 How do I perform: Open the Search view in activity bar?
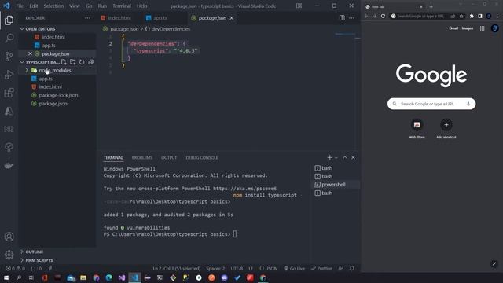tap(9, 39)
